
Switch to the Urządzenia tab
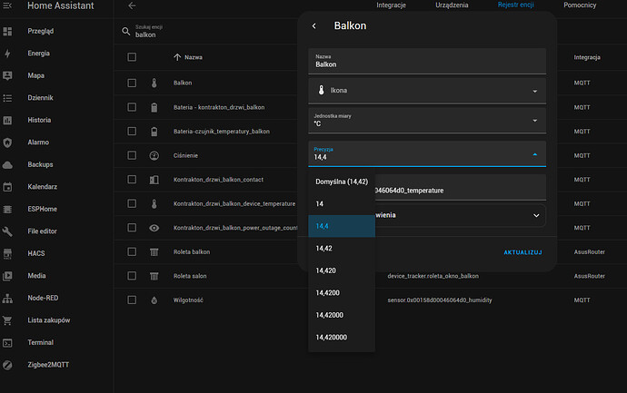click(452, 5)
